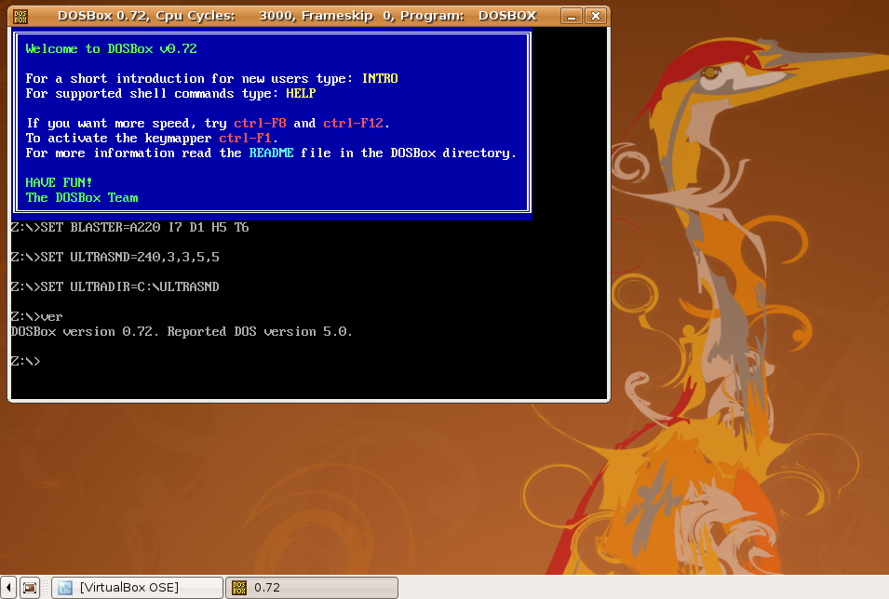Click the empty Z:\> prompt at the bottom

25,361
